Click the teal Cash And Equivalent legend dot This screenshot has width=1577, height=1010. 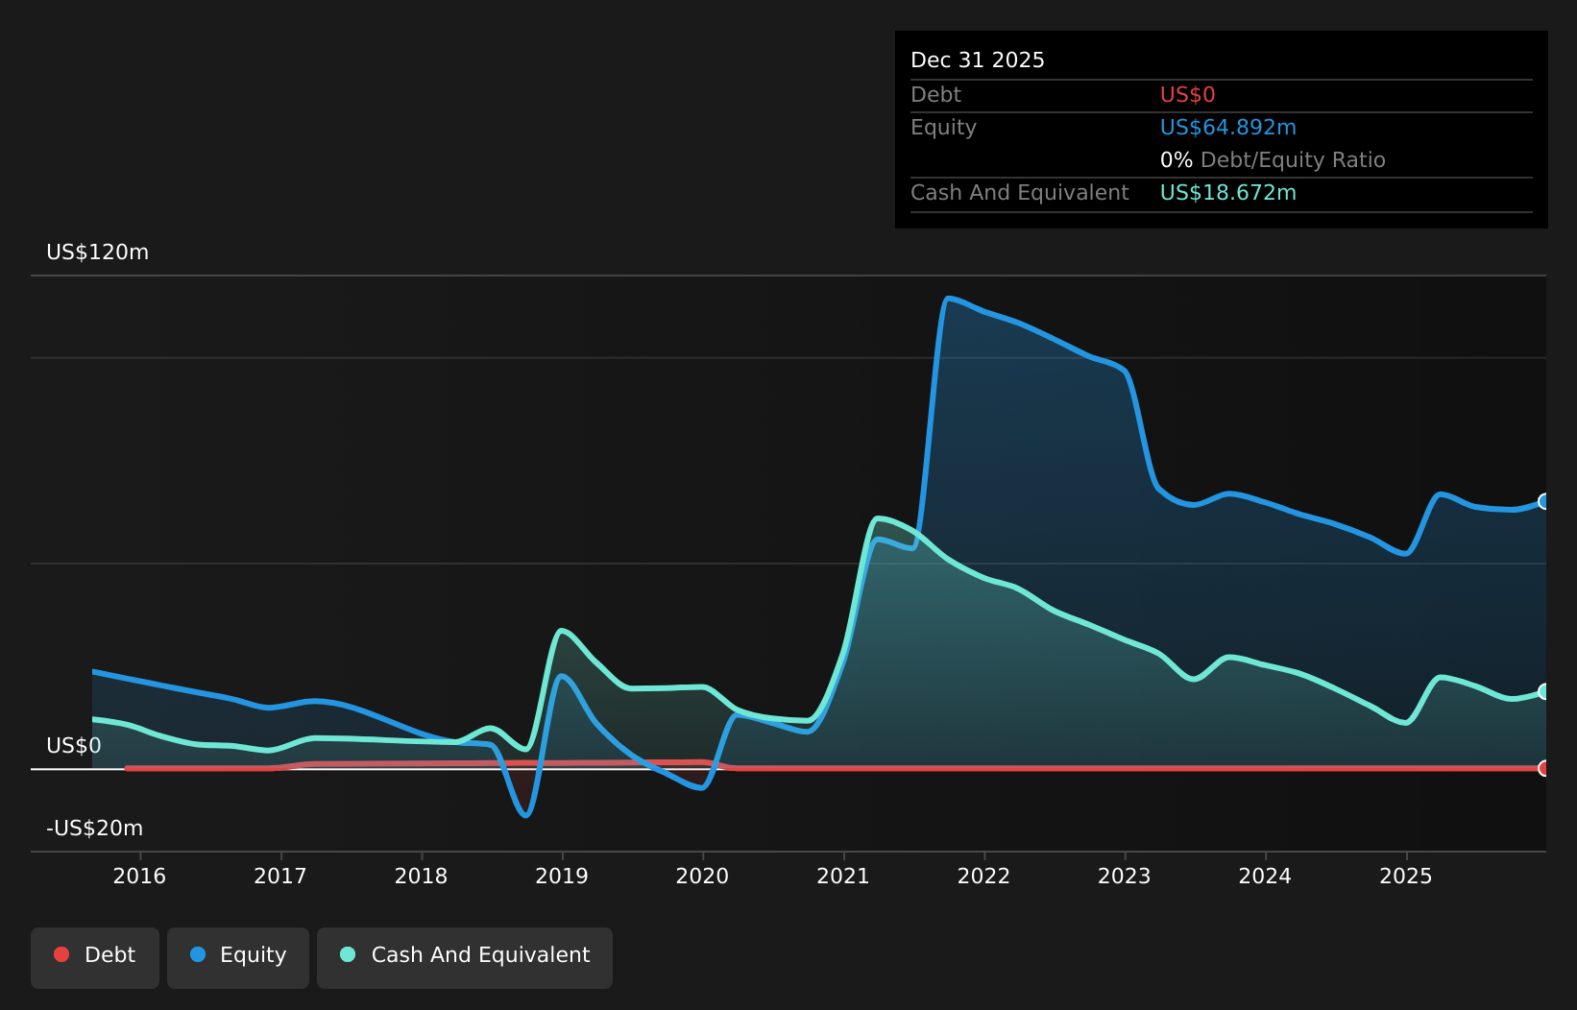pos(348,954)
